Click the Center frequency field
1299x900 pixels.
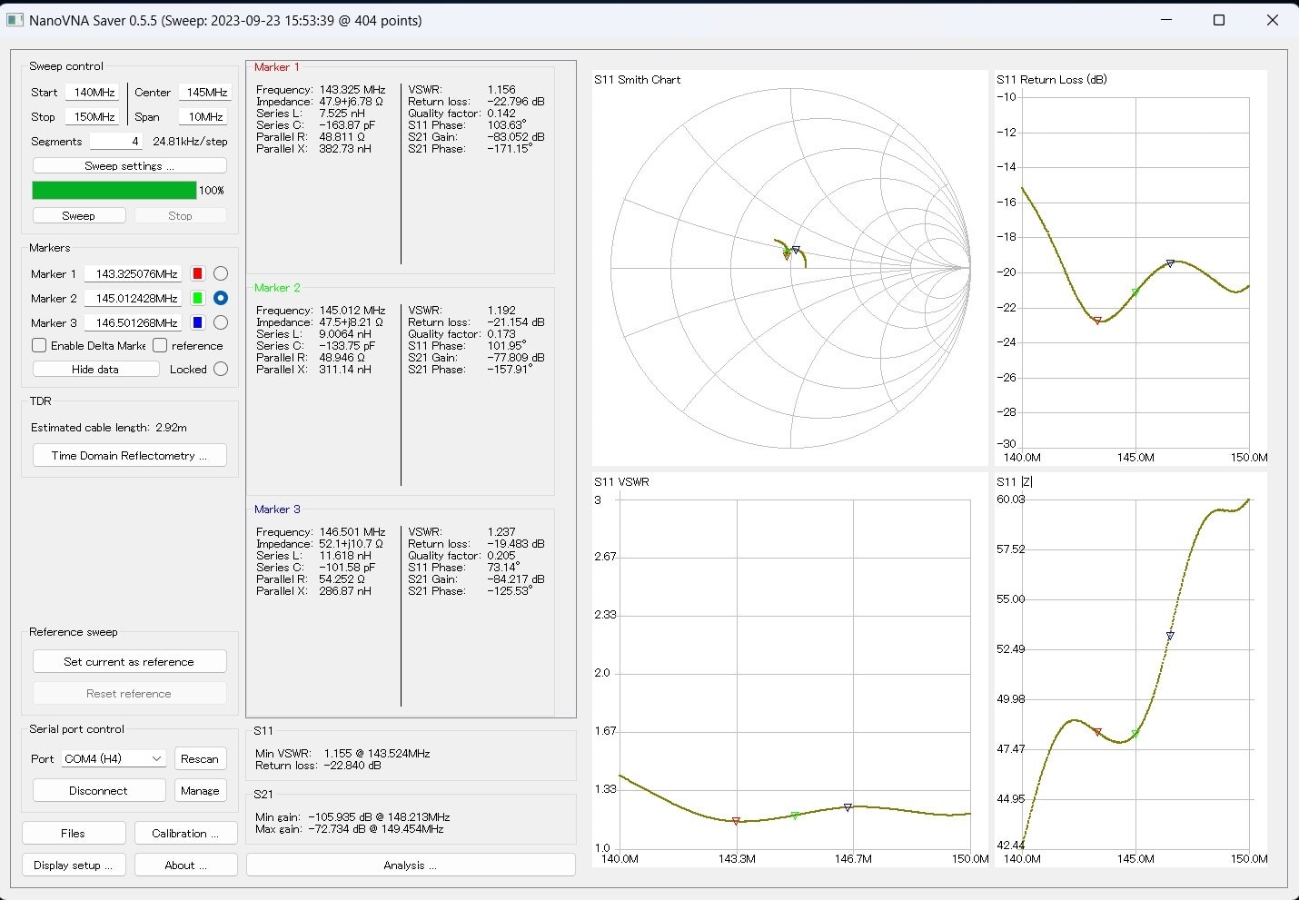point(205,92)
